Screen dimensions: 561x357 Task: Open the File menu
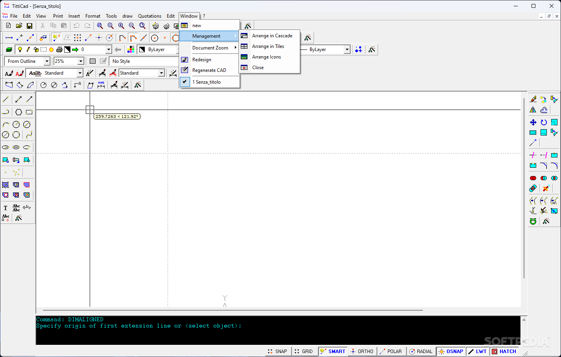(x=14, y=16)
